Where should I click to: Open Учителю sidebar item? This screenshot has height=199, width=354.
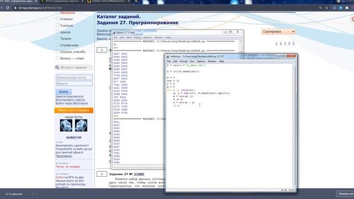[66, 25]
